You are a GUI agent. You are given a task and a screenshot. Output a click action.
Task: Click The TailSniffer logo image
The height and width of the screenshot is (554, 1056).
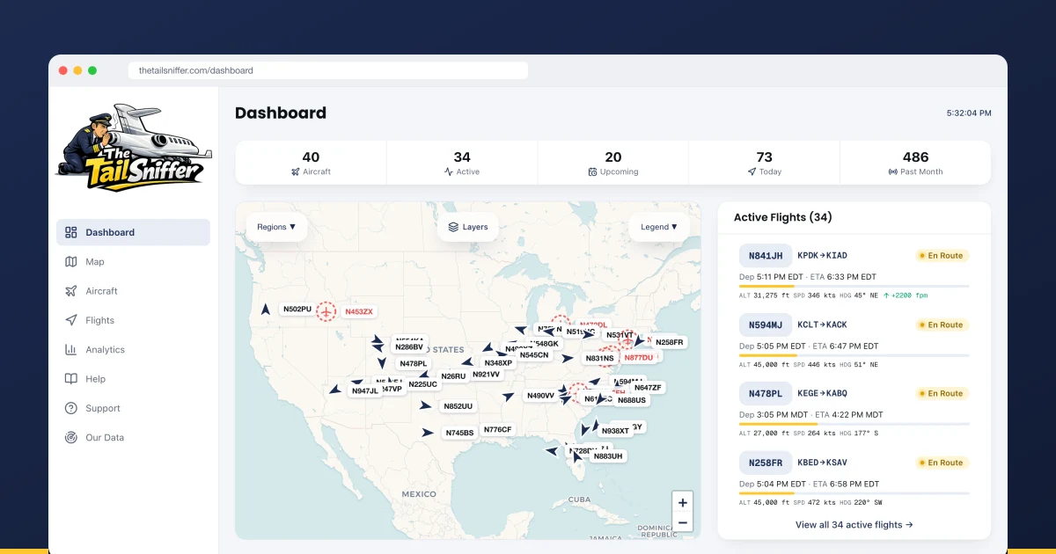(133, 149)
